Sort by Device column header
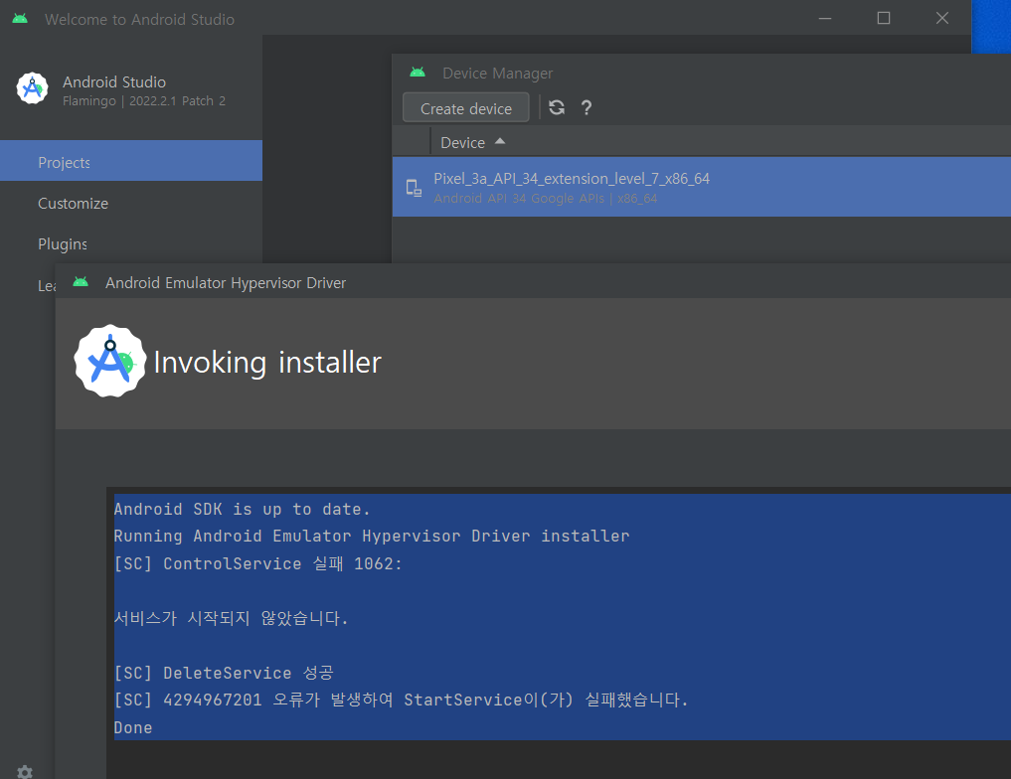The image size is (1011, 779). point(472,142)
